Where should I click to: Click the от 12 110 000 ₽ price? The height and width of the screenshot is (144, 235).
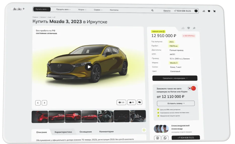tap(170, 96)
